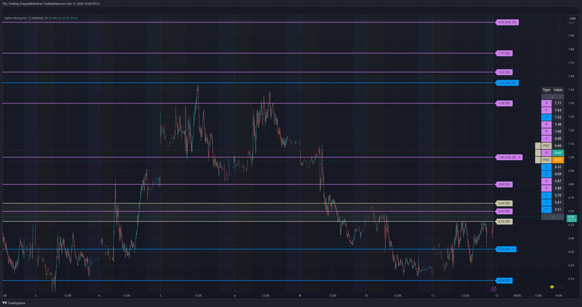Click the Value column header in table
The height and width of the screenshot is (307, 582).
[558, 90]
